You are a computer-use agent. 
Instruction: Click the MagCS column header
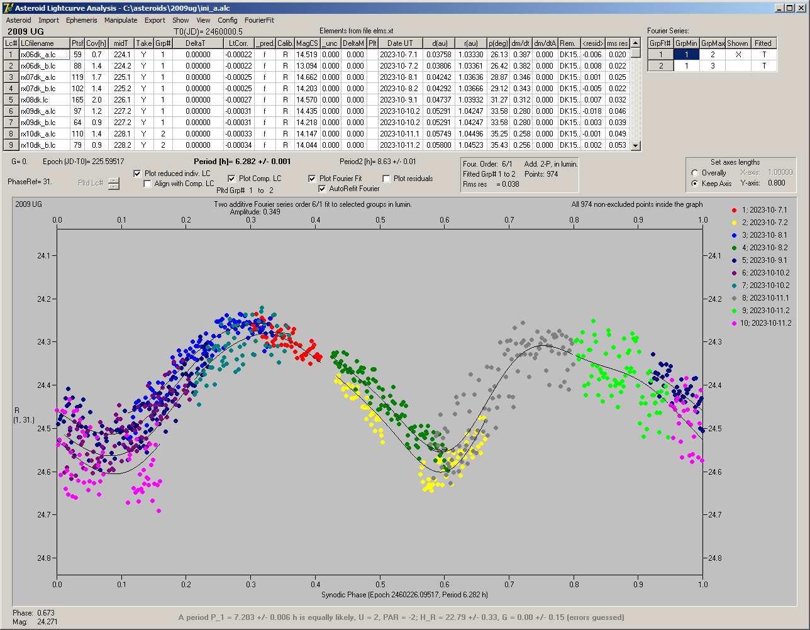tap(307, 43)
